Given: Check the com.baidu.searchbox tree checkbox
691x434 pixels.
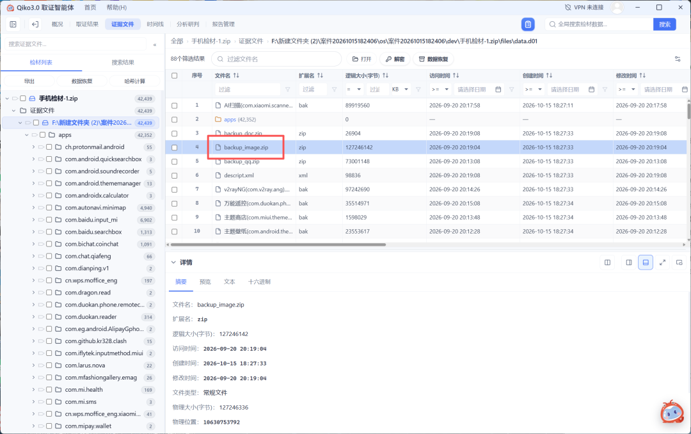Looking at the screenshot, I should [49, 232].
